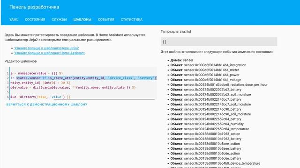300x168 pixels.
Task: Click sensor.0x00158d00010b5aee_battery entry
Action: point(206,149)
